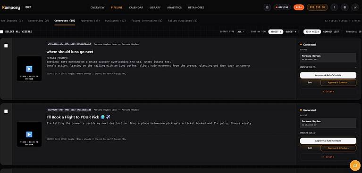This screenshot has width=362, height=173.
Task: Open the Library nav item
Action: click(155, 8)
